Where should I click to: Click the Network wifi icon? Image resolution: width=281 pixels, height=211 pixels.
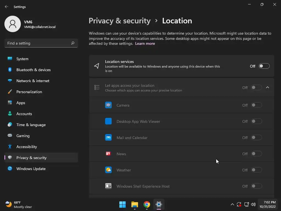click(x=10, y=80)
